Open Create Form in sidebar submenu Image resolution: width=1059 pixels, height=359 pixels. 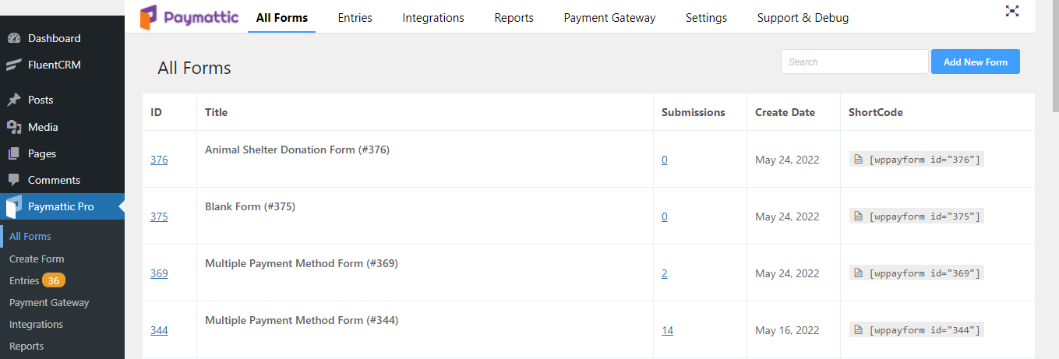tap(37, 259)
